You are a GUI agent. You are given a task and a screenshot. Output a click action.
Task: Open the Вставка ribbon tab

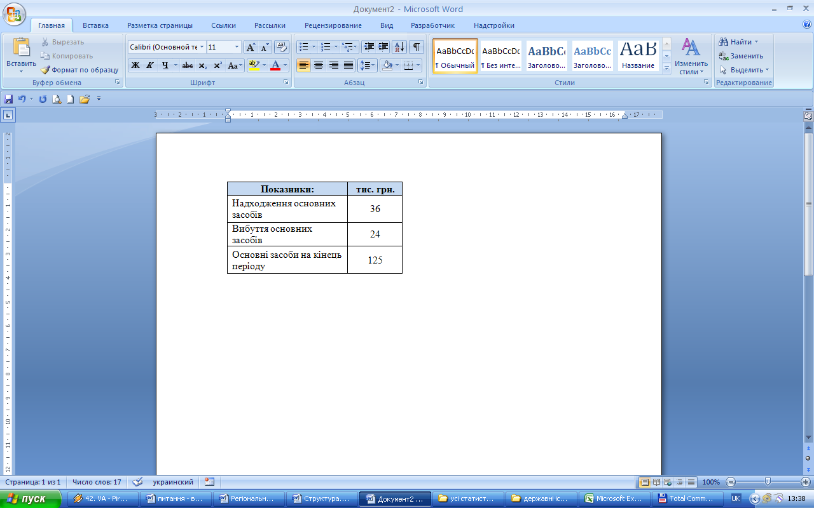click(x=95, y=25)
